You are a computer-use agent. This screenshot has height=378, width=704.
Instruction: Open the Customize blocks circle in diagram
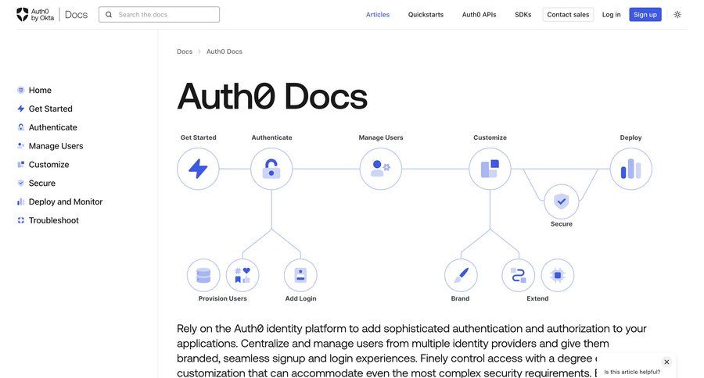point(490,169)
